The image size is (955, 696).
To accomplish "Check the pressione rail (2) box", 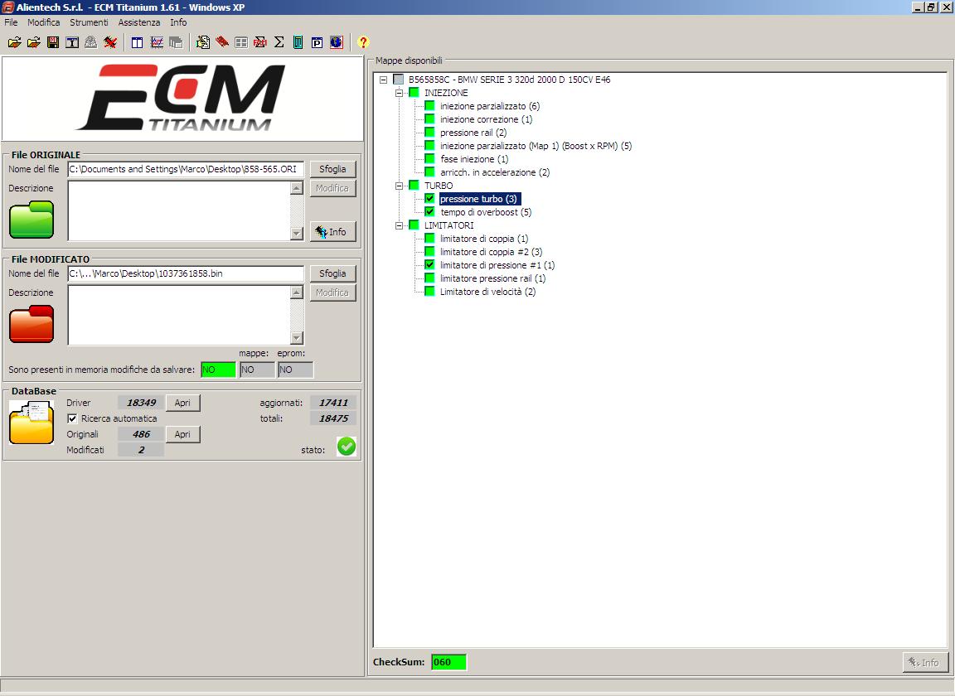I will pos(430,132).
